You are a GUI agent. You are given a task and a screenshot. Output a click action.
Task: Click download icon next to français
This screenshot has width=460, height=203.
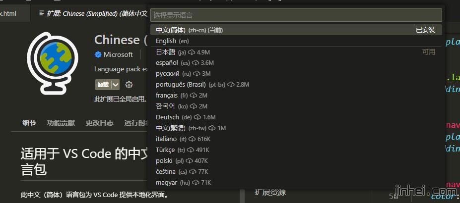[194, 96]
